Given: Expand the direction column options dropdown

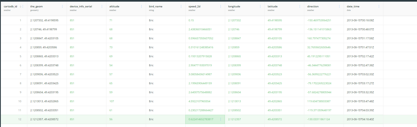Looking at the screenshot, I should [x=339, y=7].
